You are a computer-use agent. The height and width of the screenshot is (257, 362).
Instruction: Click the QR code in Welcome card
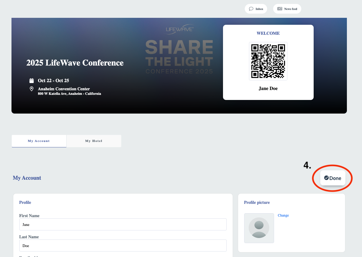268,61
